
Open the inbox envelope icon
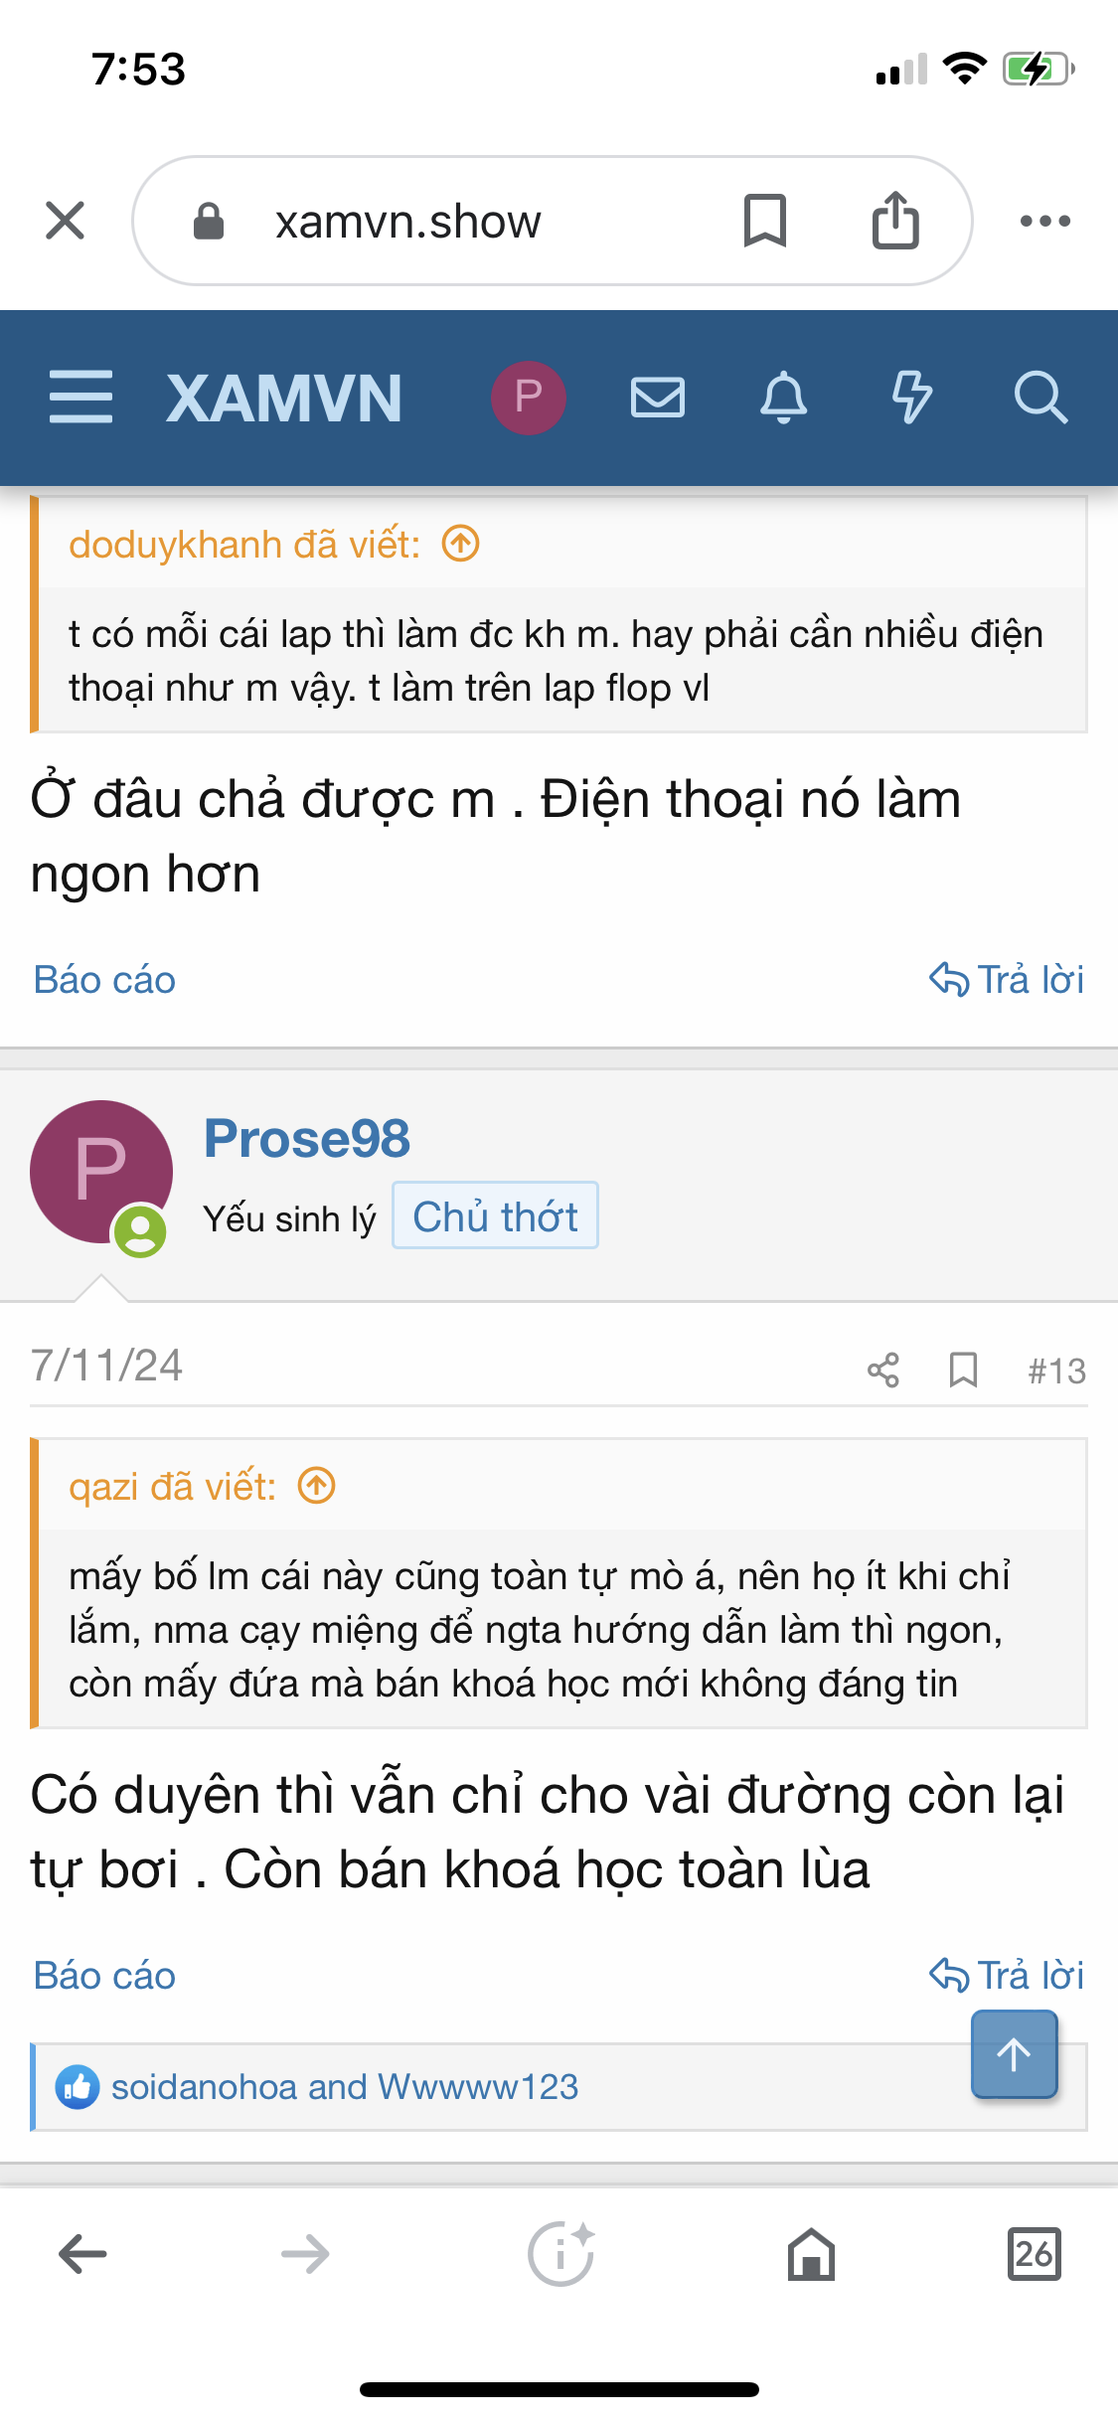click(x=657, y=398)
